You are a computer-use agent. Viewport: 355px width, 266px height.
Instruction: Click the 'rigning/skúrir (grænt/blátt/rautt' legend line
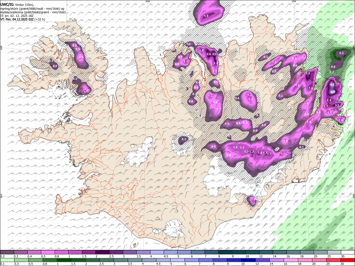32,9
